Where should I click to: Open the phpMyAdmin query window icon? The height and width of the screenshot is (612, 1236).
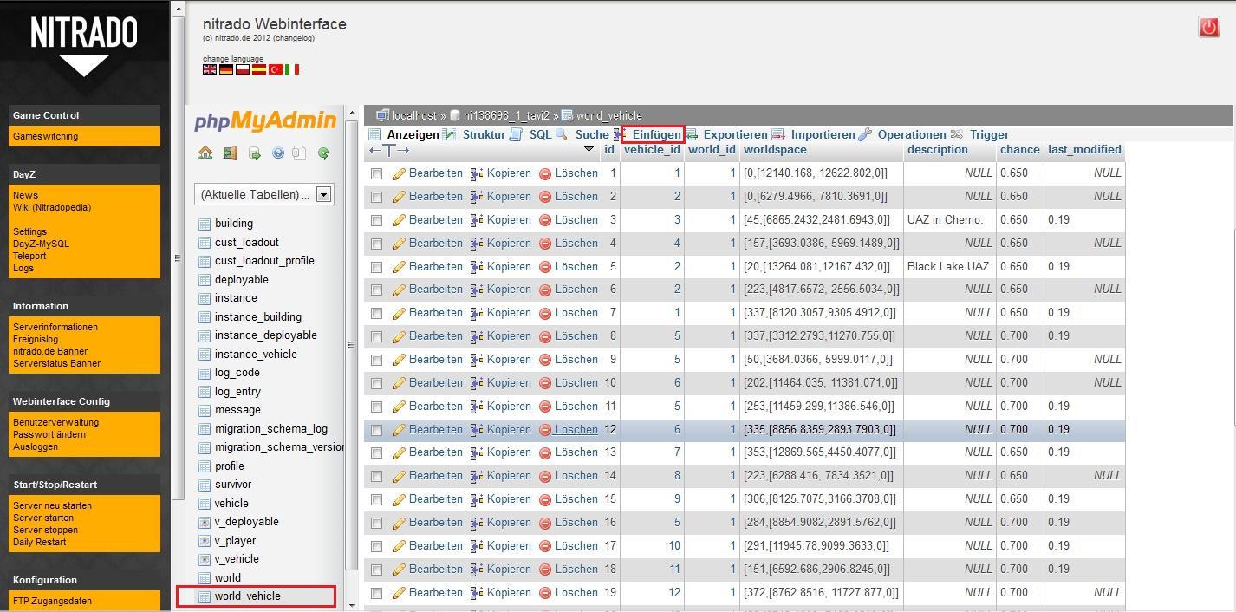(255, 153)
